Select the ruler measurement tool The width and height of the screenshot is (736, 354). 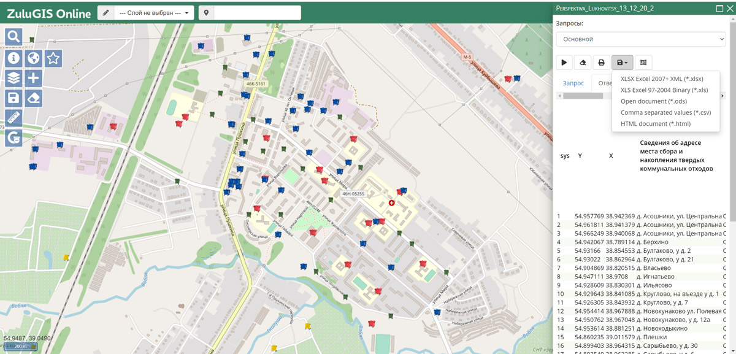(x=14, y=118)
